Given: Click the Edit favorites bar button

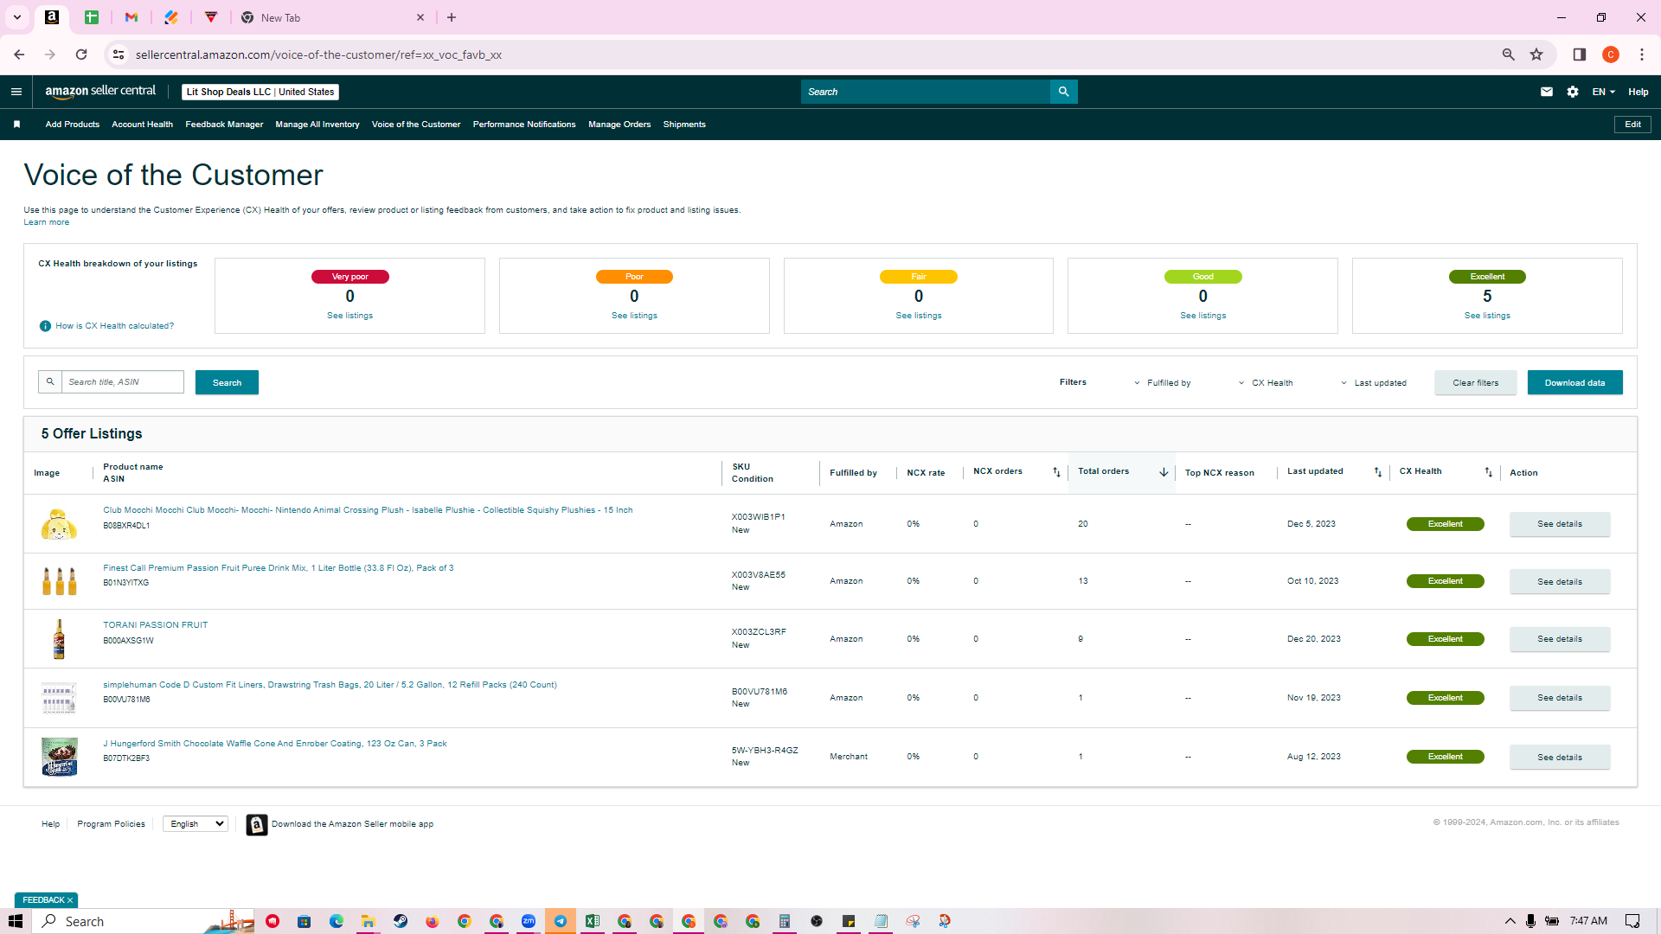Looking at the screenshot, I should [x=1632, y=125].
